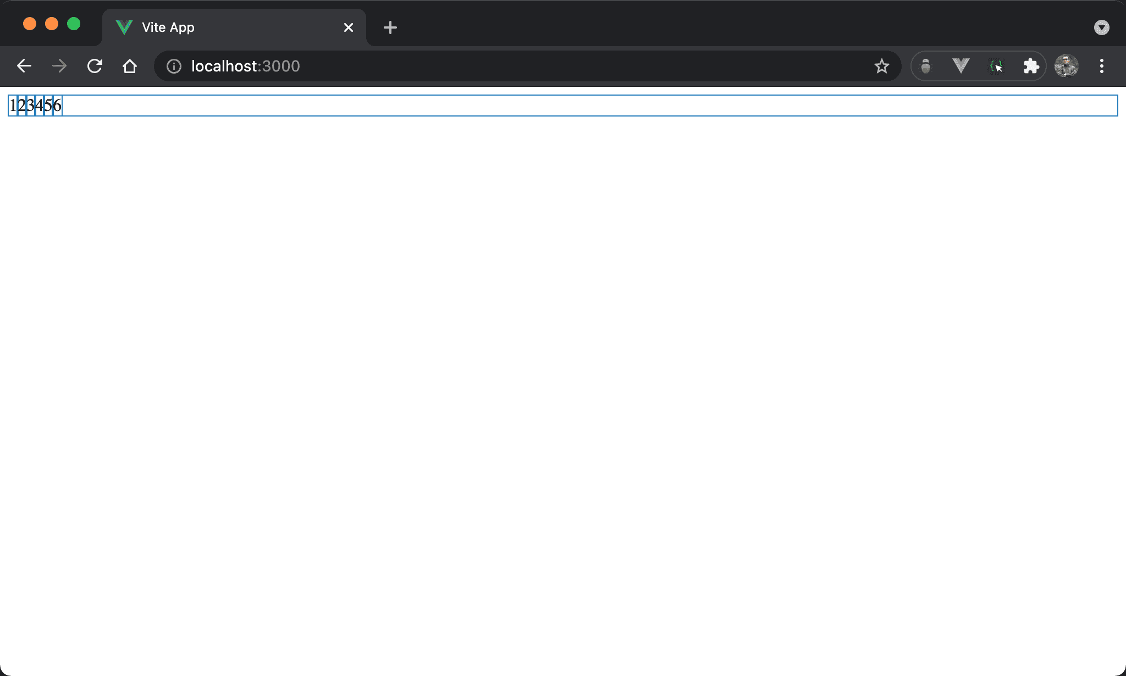Open a new tab with plus
This screenshot has height=676, width=1126.
pos(390,27)
